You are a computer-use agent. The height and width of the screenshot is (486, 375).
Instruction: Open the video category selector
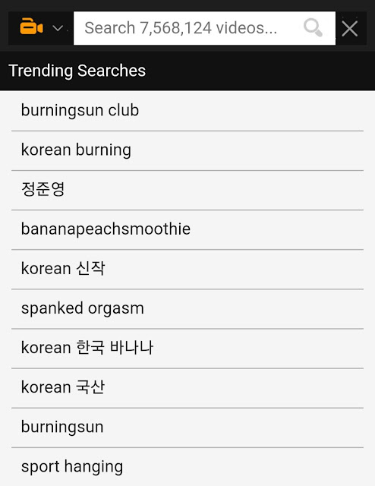click(x=41, y=27)
